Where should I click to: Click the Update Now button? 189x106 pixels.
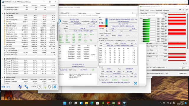point(183,74)
